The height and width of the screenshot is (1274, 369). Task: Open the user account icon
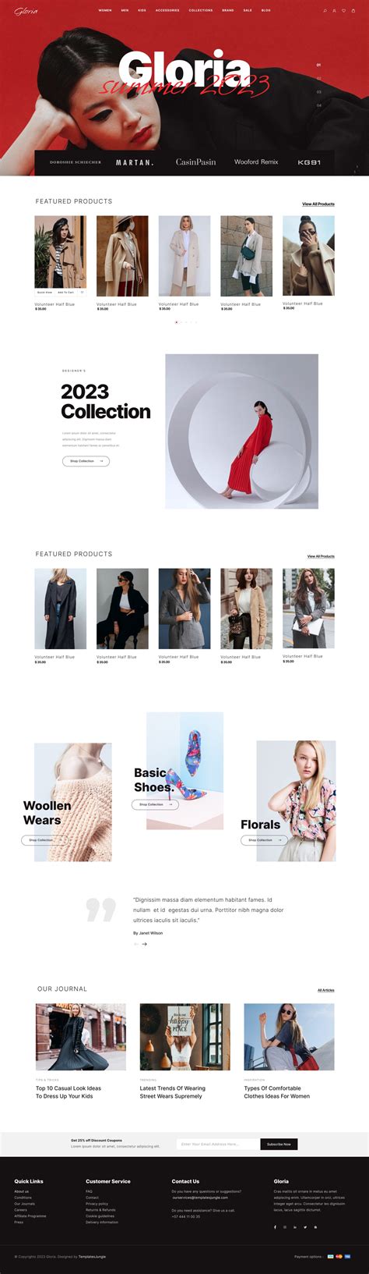[335, 11]
